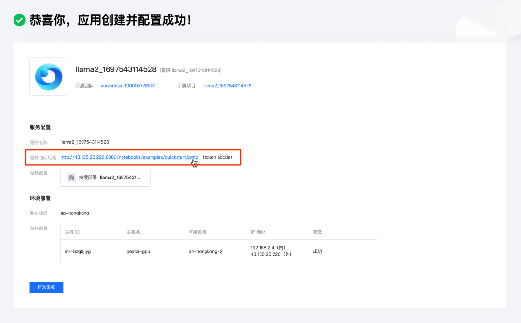Click the 状态 column header
Viewport: 521px width, 323px height.
pyautogui.click(x=317, y=232)
